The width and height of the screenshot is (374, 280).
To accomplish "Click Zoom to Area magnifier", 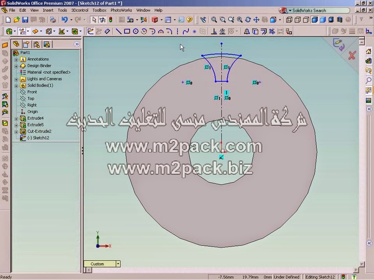I will pos(222,20).
